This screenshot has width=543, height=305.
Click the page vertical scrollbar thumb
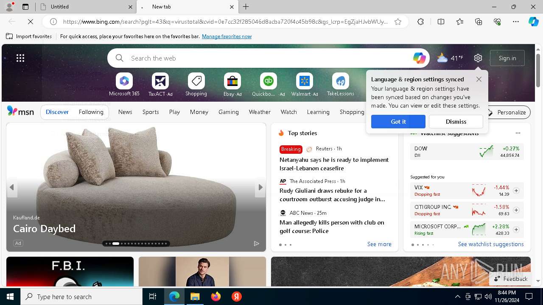(x=538, y=71)
